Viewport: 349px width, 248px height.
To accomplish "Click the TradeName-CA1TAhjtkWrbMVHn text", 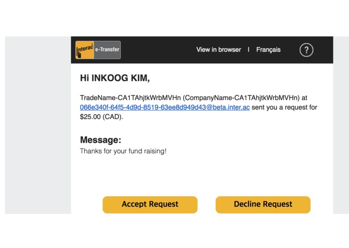I will 130,98.
